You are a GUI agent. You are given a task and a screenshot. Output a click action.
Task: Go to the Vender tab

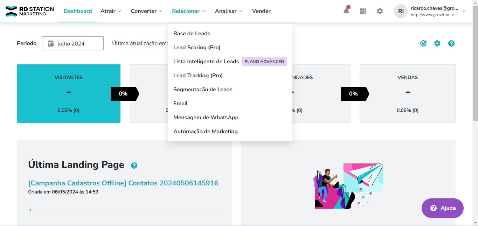pos(261,11)
